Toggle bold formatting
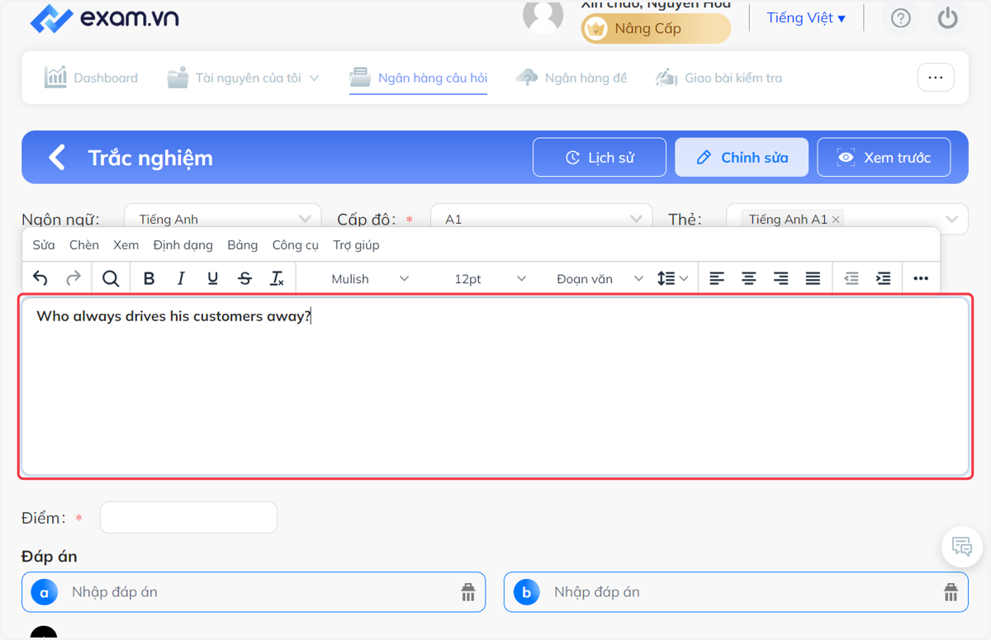This screenshot has width=991, height=640. pos(149,278)
